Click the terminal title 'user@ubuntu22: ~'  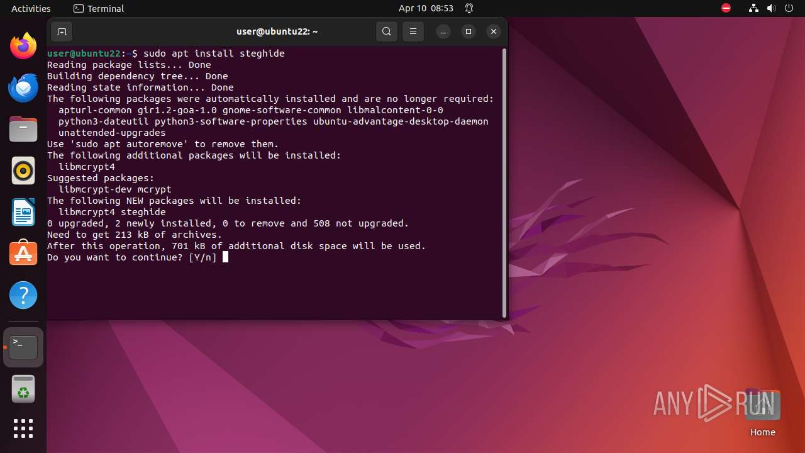pyautogui.click(x=277, y=31)
